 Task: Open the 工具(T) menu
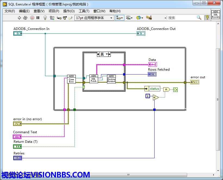click(x=84, y=11)
